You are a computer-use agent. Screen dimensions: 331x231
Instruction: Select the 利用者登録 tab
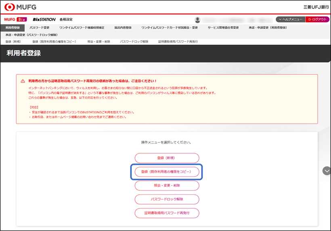[x=13, y=28]
